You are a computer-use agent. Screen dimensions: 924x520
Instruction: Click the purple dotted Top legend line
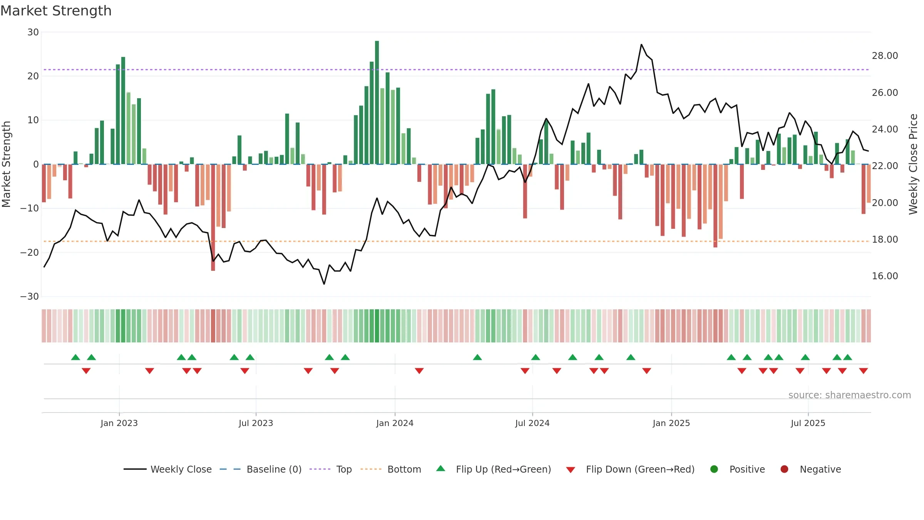[320, 469]
